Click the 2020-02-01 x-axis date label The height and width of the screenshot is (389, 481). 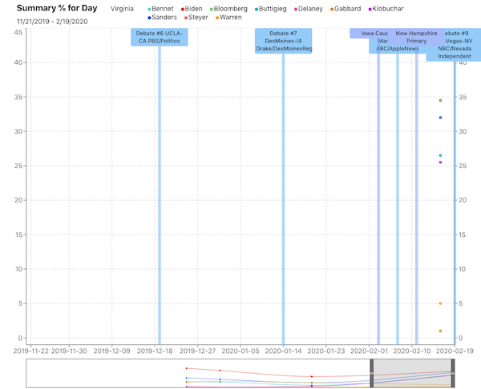(369, 351)
